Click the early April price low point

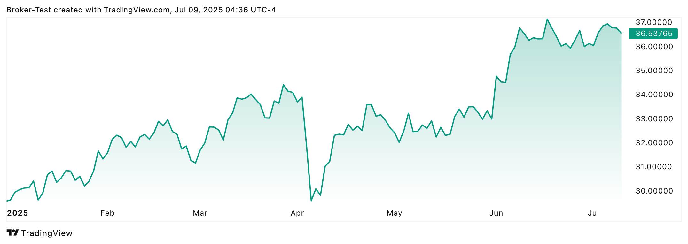(311, 201)
